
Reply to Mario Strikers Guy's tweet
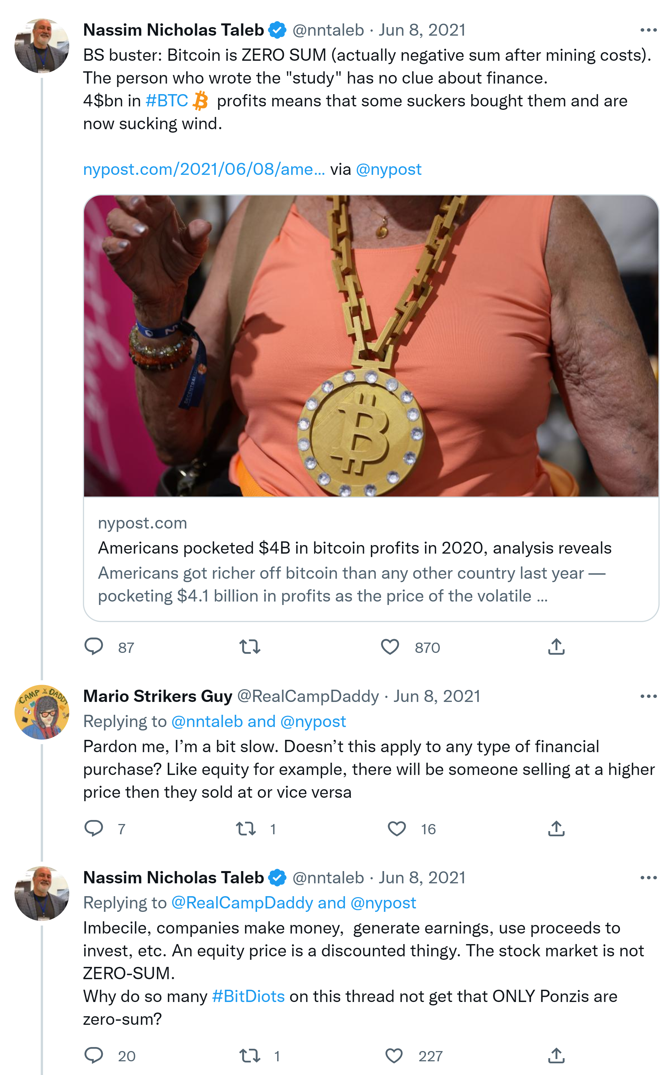click(x=94, y=828)
